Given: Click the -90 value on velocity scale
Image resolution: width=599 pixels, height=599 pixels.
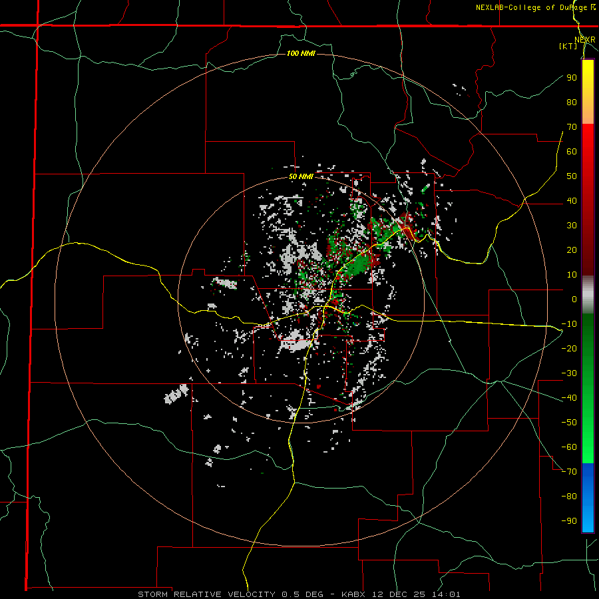Looking at the screenshot, I should click(x=569, y=520).
